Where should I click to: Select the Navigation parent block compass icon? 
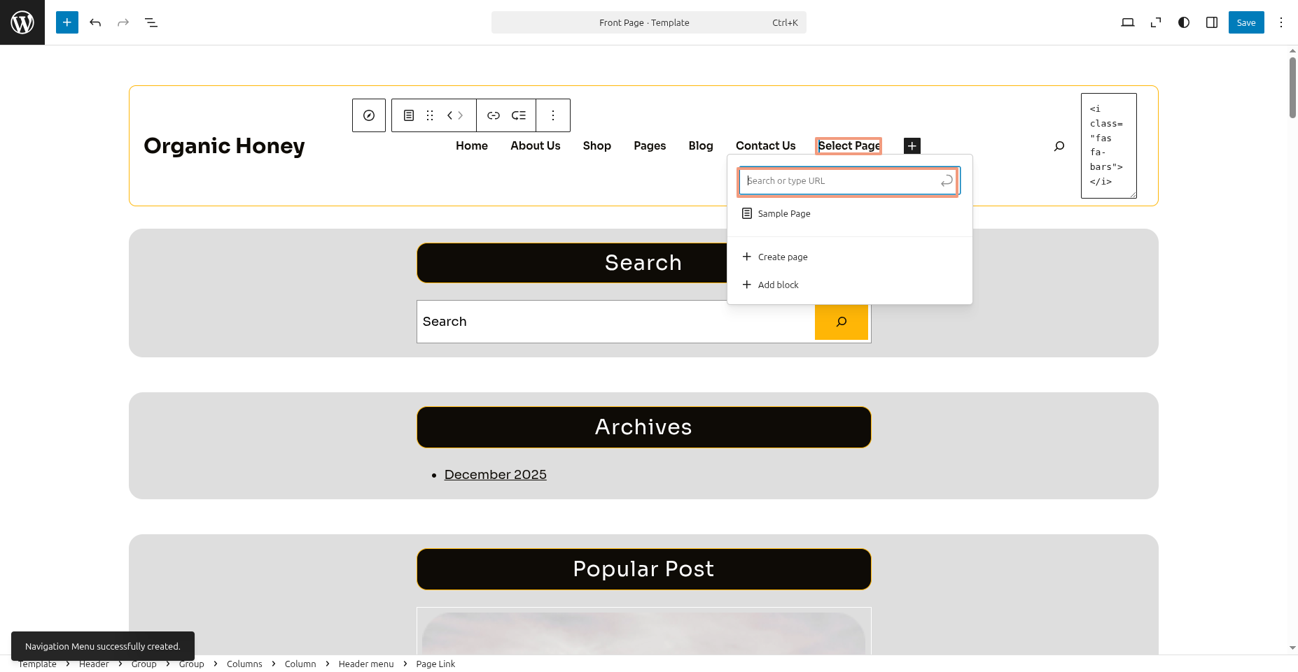tap(369, 115)
